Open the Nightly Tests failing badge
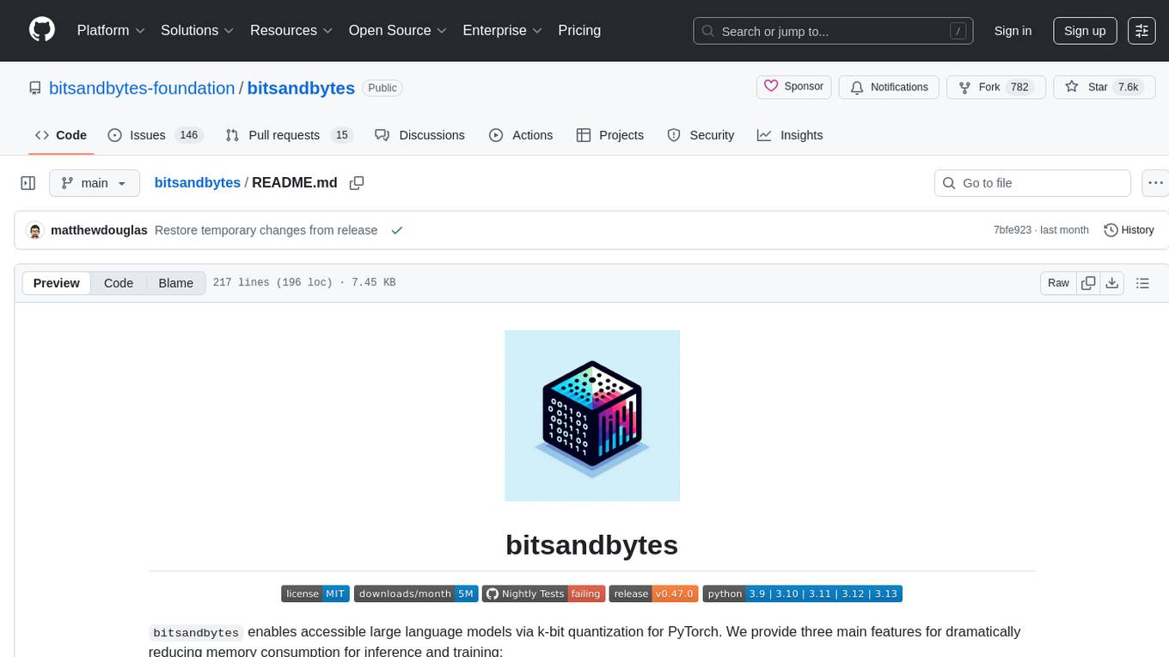This screenshot has width=1169, height=657. coord(543,593)
